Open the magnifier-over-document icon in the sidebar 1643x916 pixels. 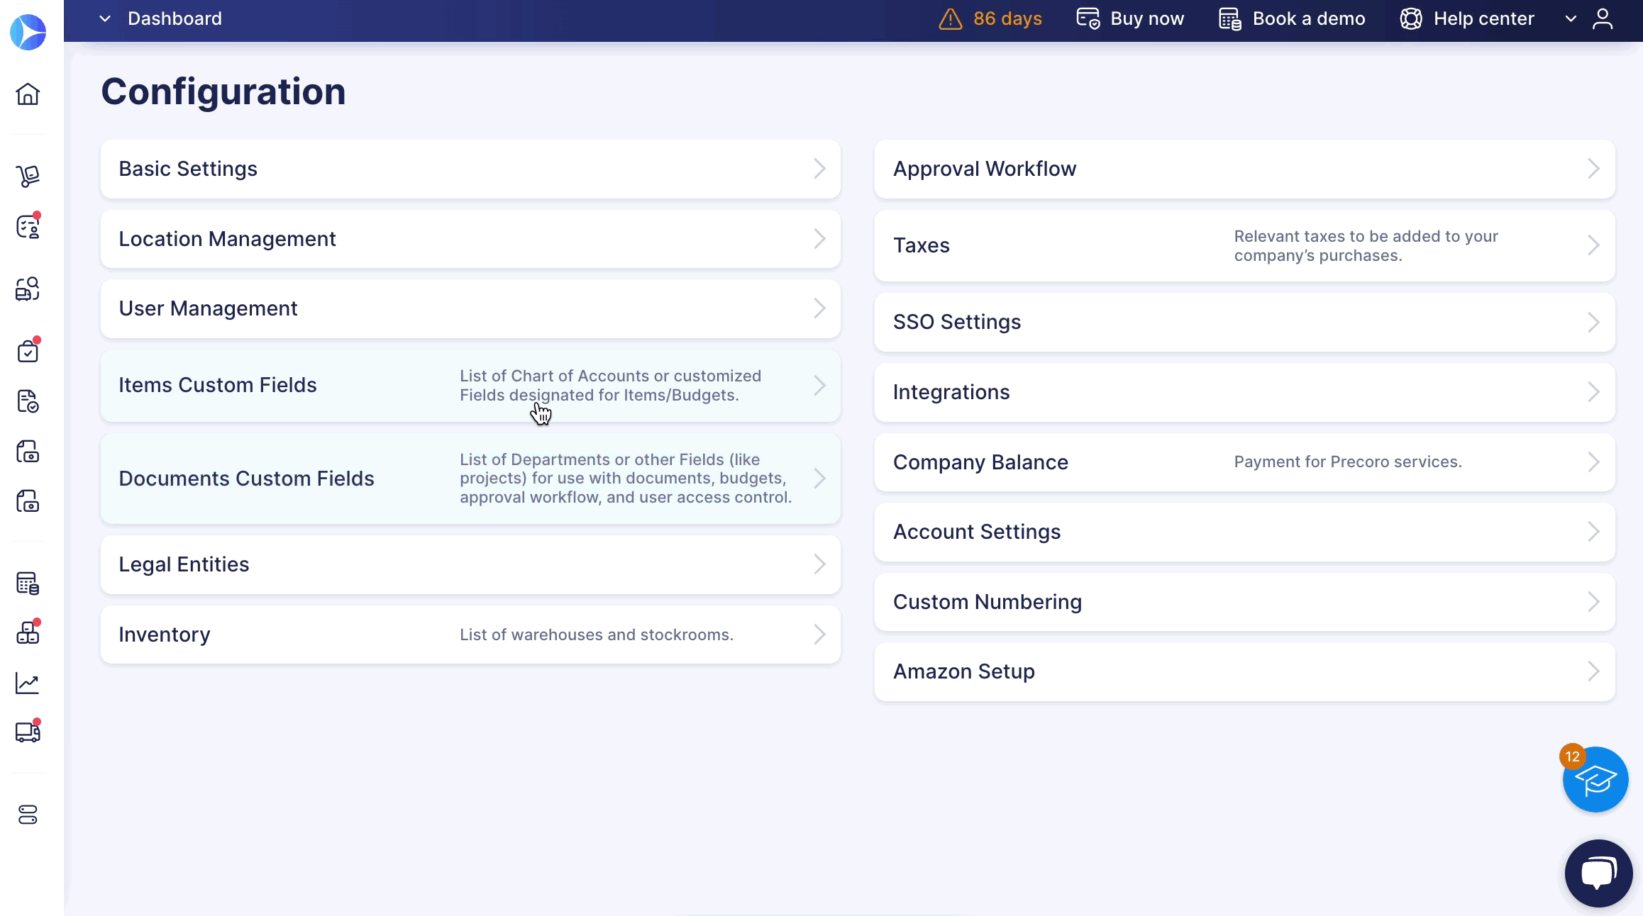28,289
